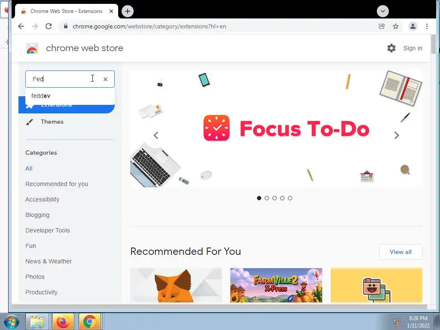Clear the search box with the X
The height and width of the screenshot is (330, 440).
tap(106, 79)
